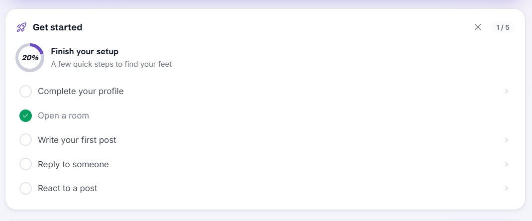The width and height of the screenshot is (532, 221).
Task: Click the chevron on React to a post
Action: 506,189
